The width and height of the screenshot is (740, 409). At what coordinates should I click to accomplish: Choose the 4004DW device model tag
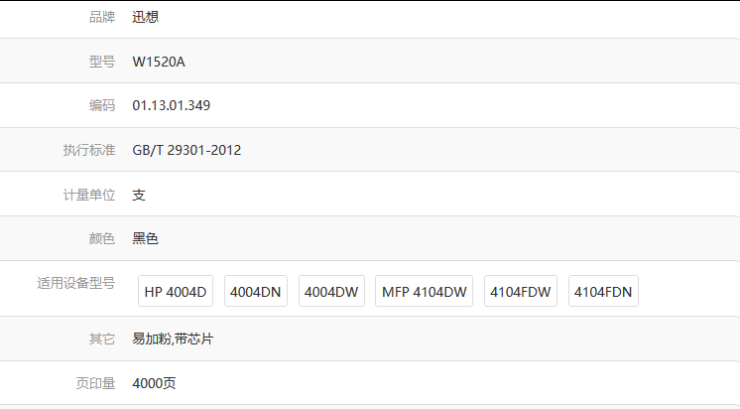tap(331, 292)
